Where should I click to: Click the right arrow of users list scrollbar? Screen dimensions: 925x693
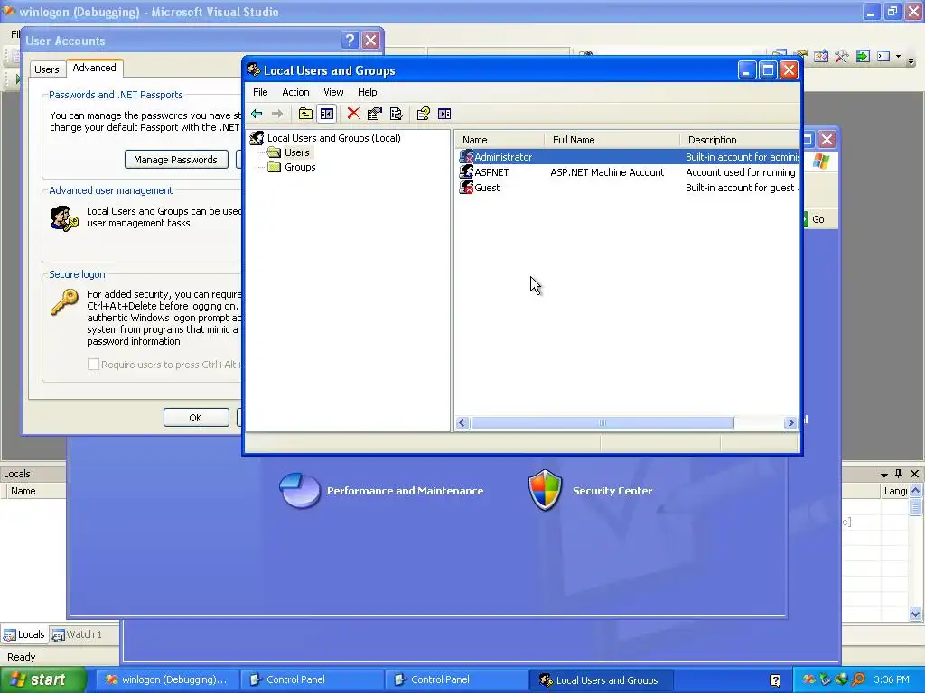(x=790, y=422)
